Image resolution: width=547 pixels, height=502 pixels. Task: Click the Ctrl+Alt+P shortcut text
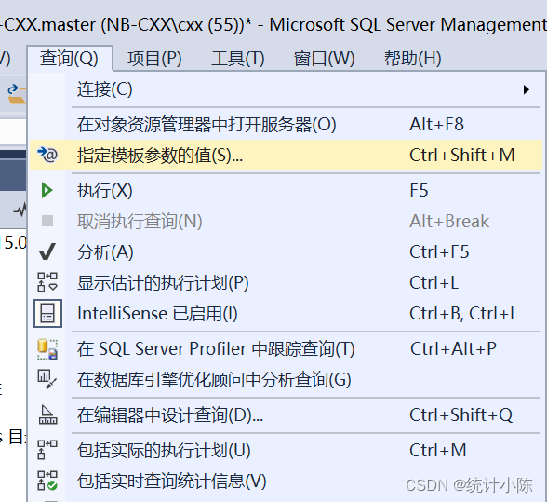[x=453, y=349]
